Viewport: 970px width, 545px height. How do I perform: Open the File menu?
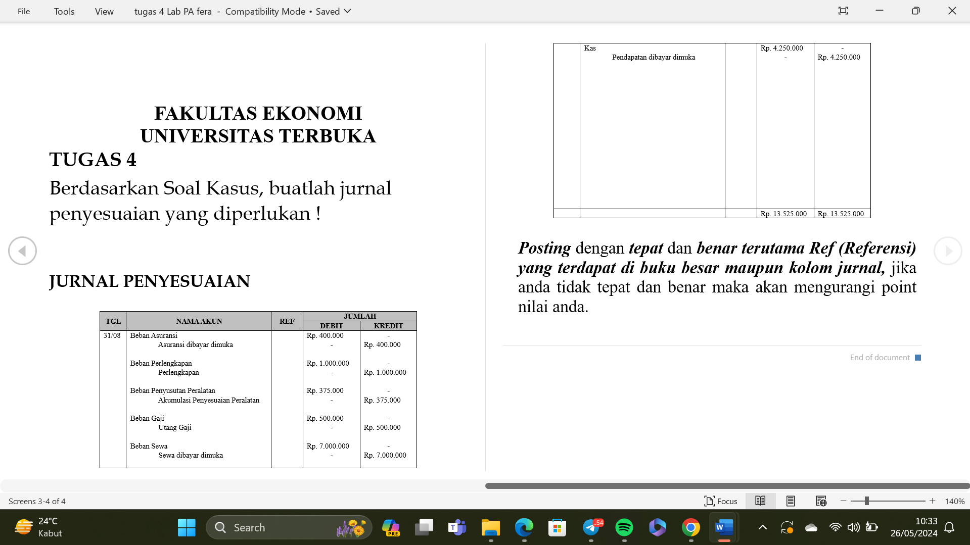click(23, 11)
